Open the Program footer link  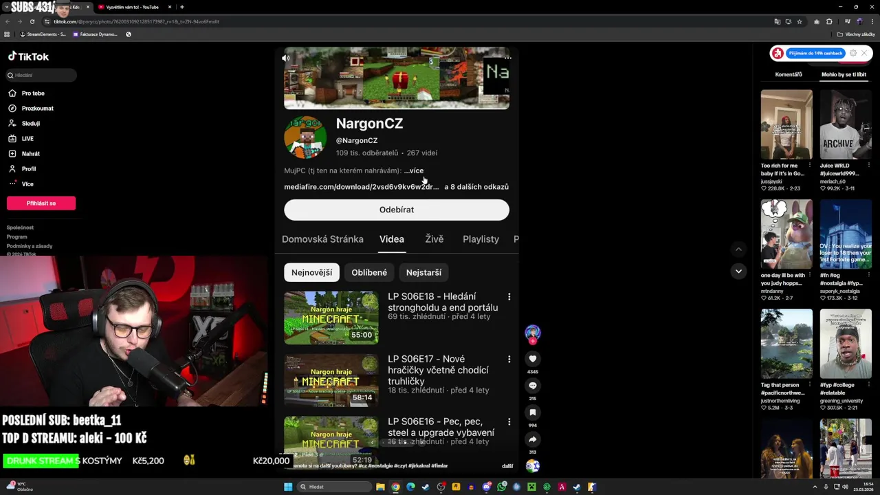click(x=17, y=236)
